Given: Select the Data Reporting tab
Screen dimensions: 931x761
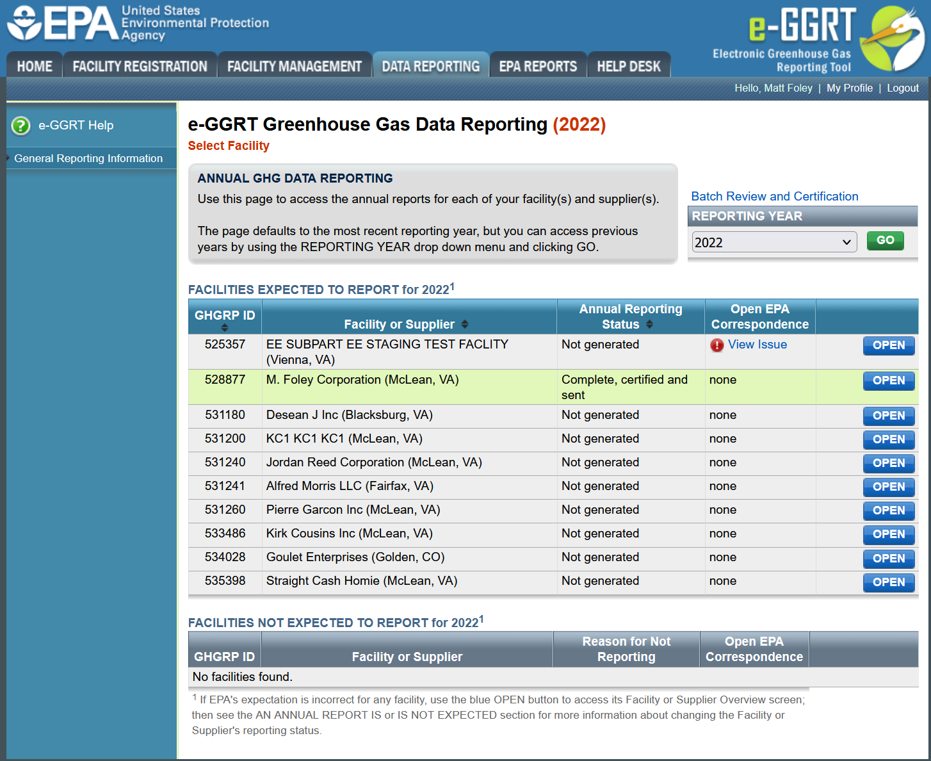Looking at the screenshot, I should [431, 66].
